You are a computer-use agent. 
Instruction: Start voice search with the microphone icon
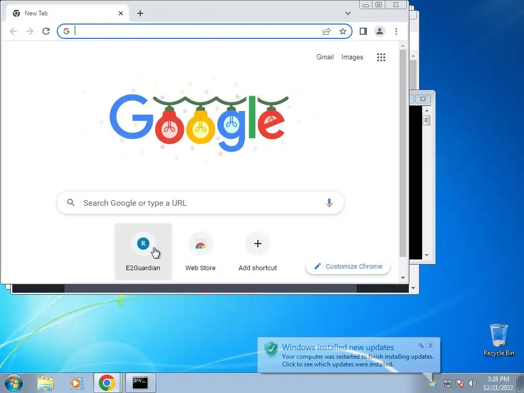(x=329, y=203)
